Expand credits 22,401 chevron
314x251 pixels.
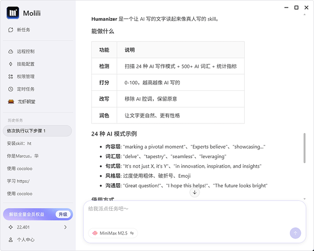pyautogui.click(x=65, y=227)
